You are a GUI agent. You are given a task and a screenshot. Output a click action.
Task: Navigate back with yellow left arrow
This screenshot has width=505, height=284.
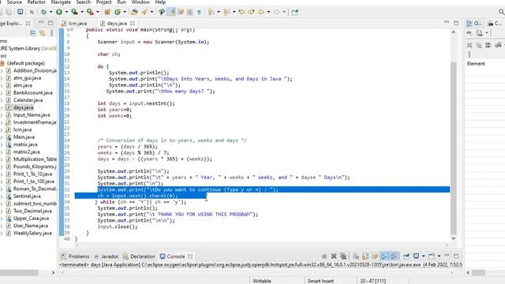(x=261, y=12)
